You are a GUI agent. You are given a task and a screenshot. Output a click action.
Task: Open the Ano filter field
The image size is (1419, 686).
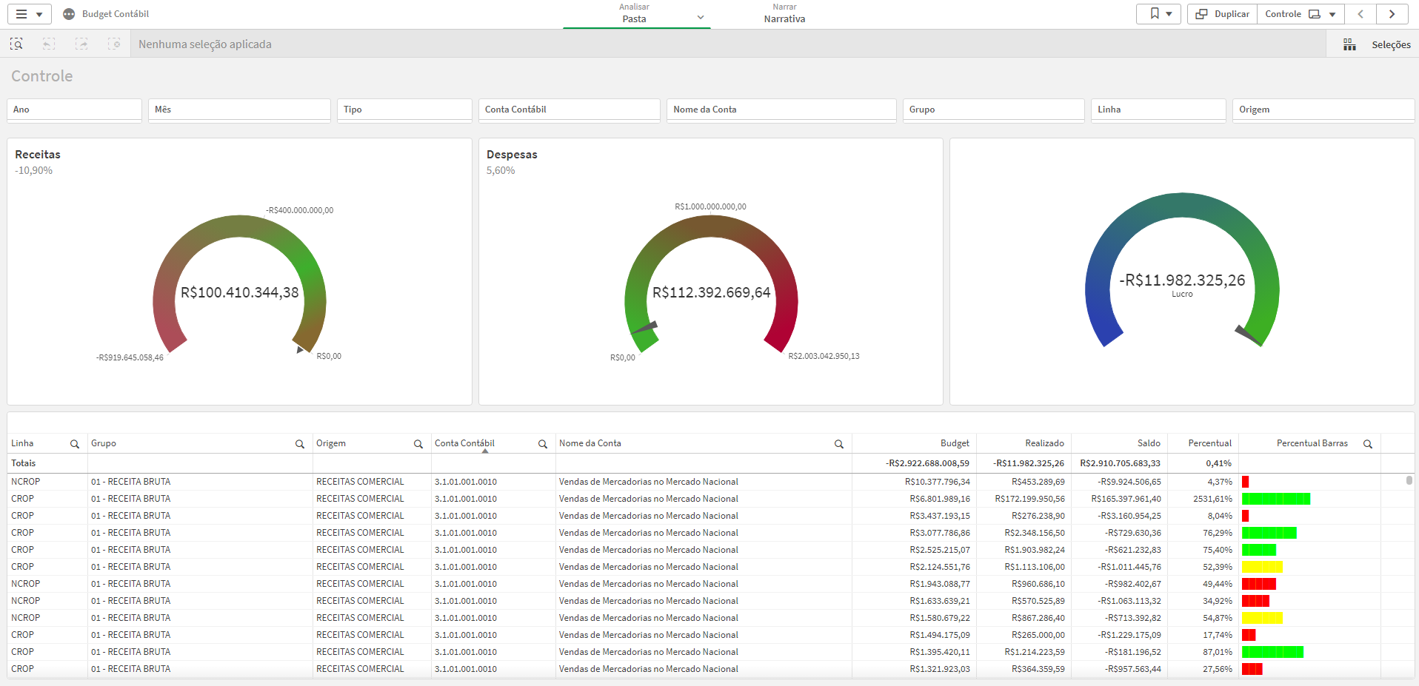click(x=74, y=110)
